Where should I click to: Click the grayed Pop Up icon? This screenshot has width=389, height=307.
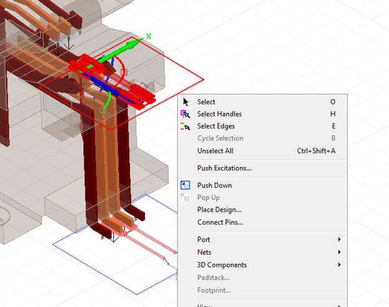pos(185,197)
